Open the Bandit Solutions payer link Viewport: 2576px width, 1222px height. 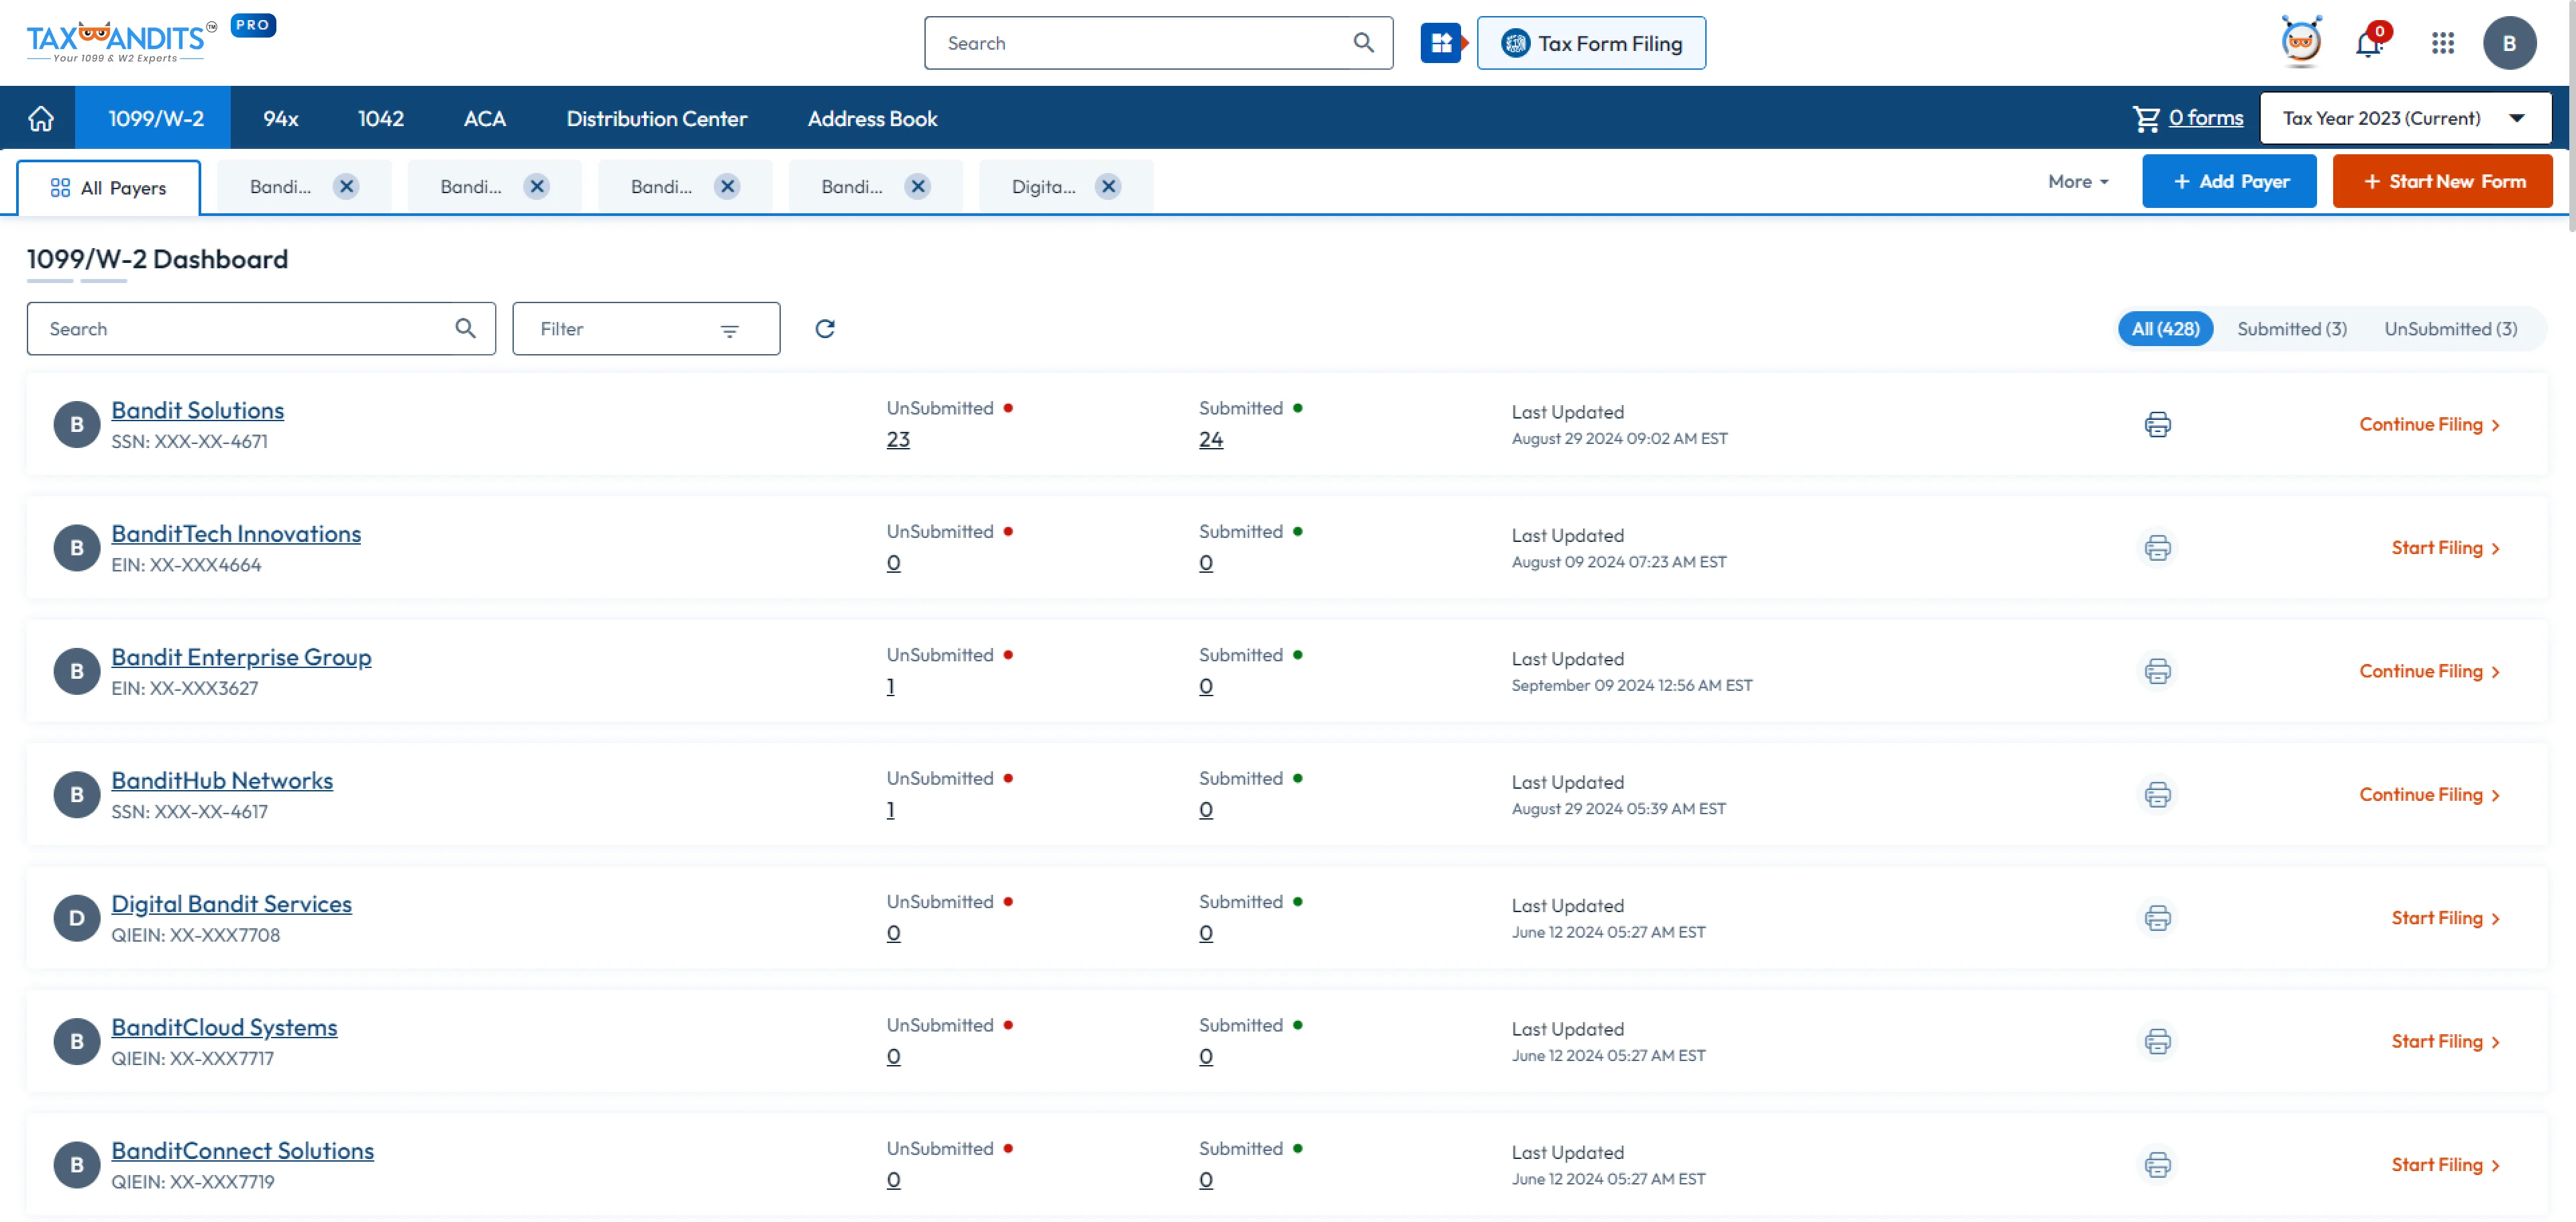[x=197, y=410]
